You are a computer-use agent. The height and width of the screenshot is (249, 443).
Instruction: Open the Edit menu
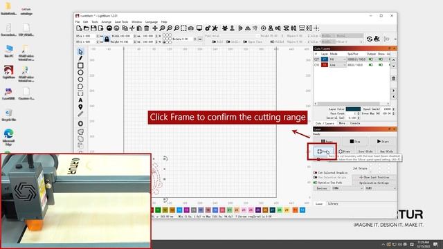(86, 21)
